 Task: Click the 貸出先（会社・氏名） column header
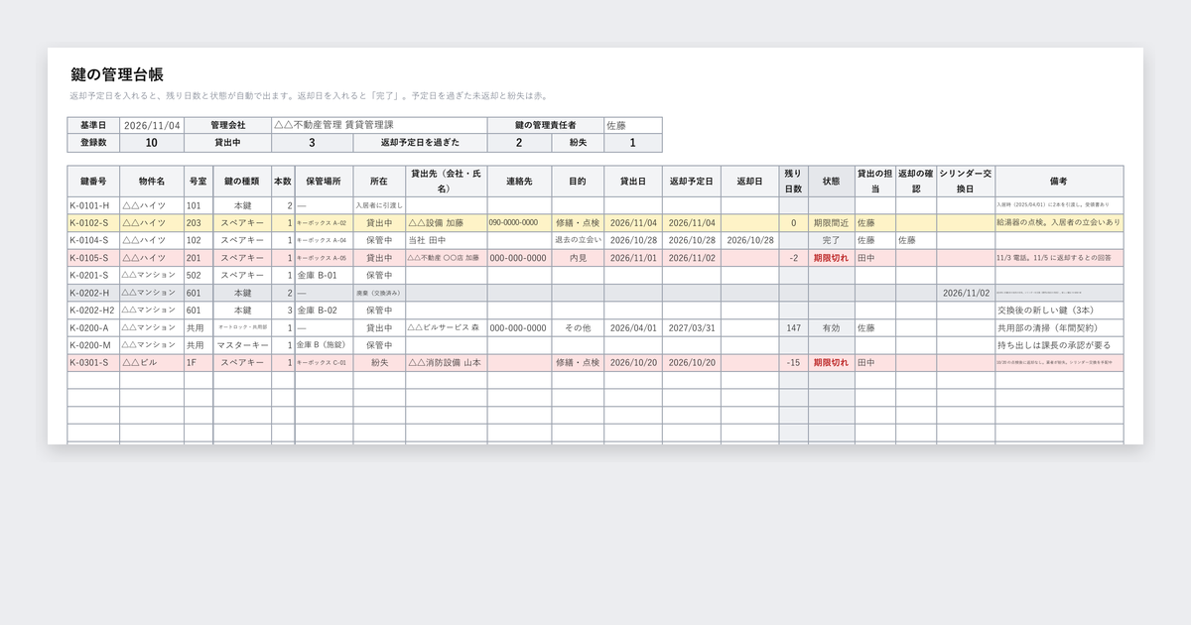pos(446,182)
